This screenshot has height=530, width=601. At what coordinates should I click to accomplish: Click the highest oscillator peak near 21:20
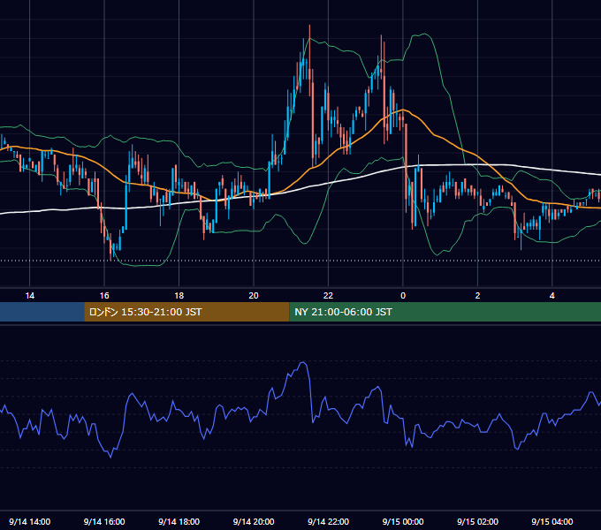(x=303, y=362)
